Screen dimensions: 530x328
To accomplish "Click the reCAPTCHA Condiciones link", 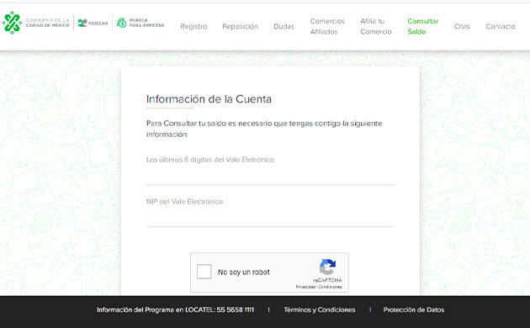I will pyautogui.click(x=330, y=287).
